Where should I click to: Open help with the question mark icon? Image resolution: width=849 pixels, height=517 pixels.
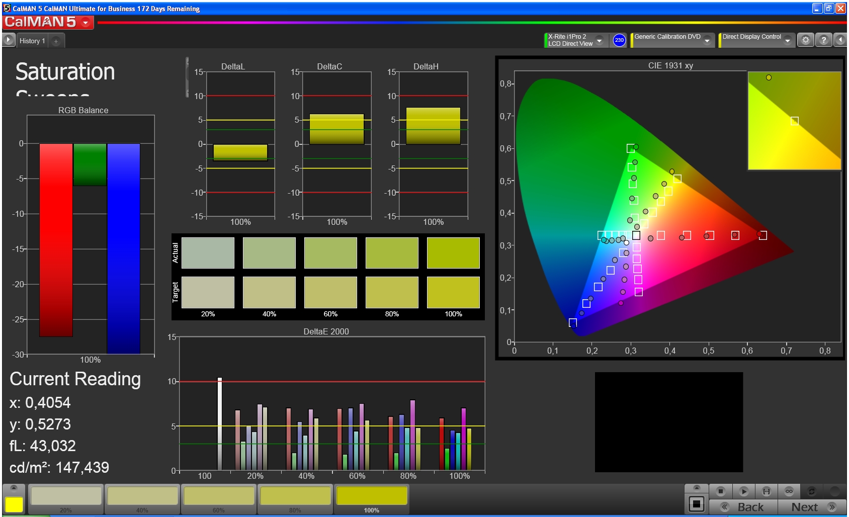(823, 40)
